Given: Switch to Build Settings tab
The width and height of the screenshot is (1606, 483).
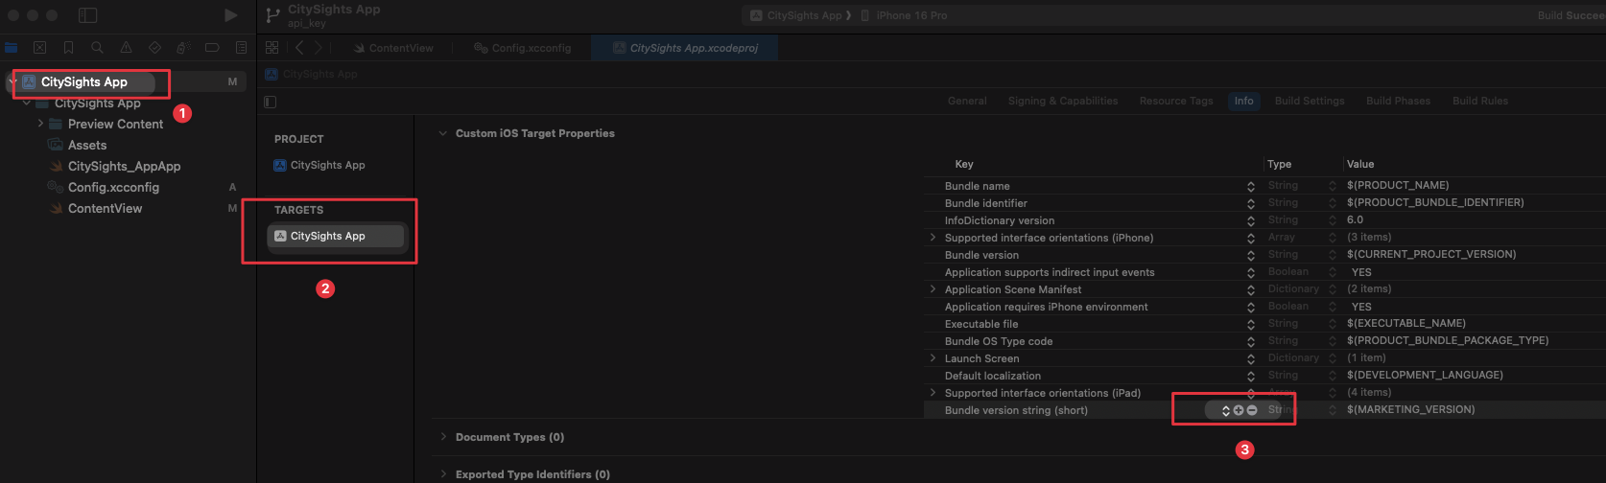Looking at the screenshot, I should point(1310,101).
